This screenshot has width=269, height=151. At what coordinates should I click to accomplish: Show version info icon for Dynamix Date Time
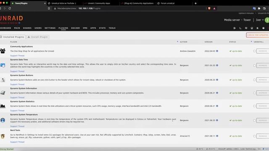(x=217, y=65)
